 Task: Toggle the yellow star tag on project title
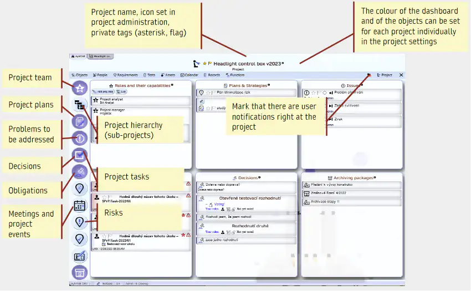pyautogui.click(x=204, y=63)
